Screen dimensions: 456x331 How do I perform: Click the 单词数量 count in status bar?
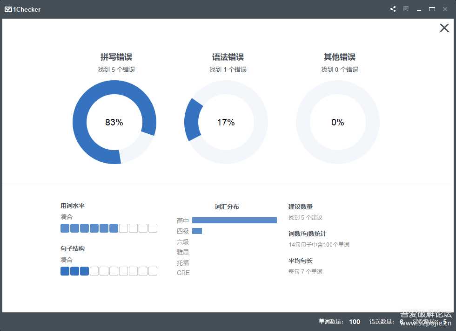339,322
